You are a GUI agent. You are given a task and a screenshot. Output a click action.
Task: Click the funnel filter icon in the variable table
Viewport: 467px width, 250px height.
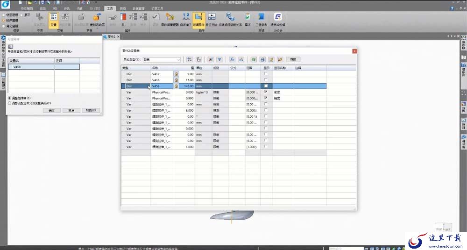click(219, 60)
